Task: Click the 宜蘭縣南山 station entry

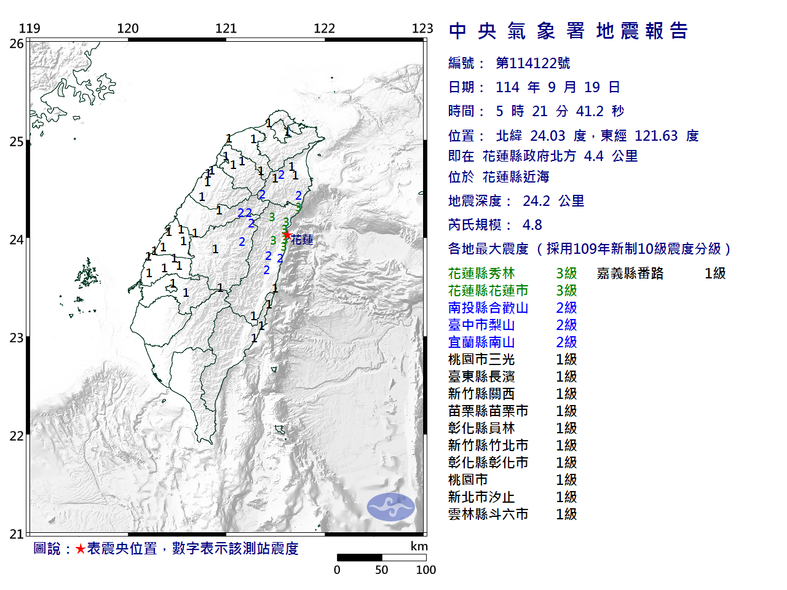Action: 481,342
